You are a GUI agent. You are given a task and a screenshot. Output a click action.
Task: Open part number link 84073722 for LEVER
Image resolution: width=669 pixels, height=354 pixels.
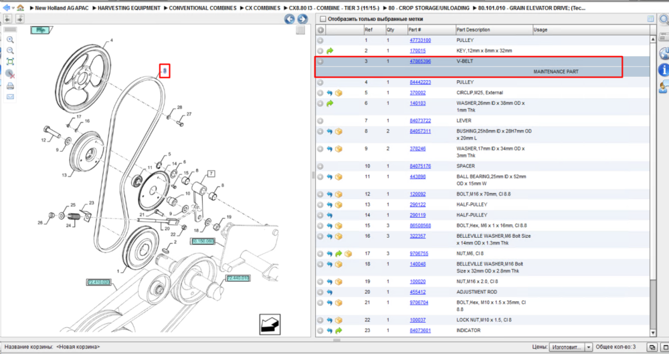point(420,121)
